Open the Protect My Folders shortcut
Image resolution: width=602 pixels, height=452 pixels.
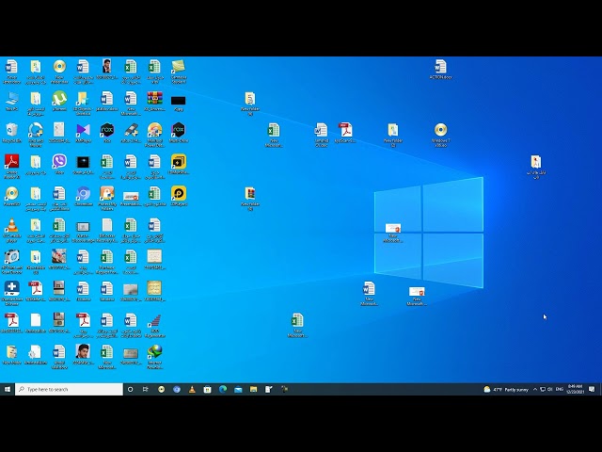click(106, 198)
